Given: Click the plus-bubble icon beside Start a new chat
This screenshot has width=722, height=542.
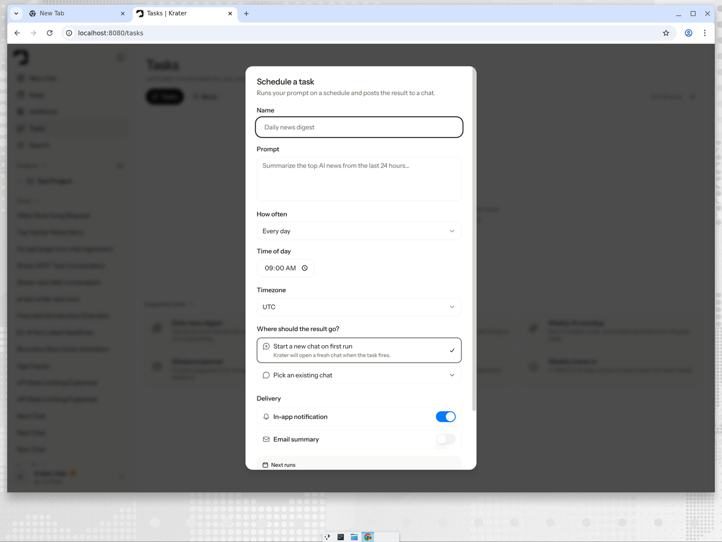Looking at the screenshot, I should tap(266, 346).
